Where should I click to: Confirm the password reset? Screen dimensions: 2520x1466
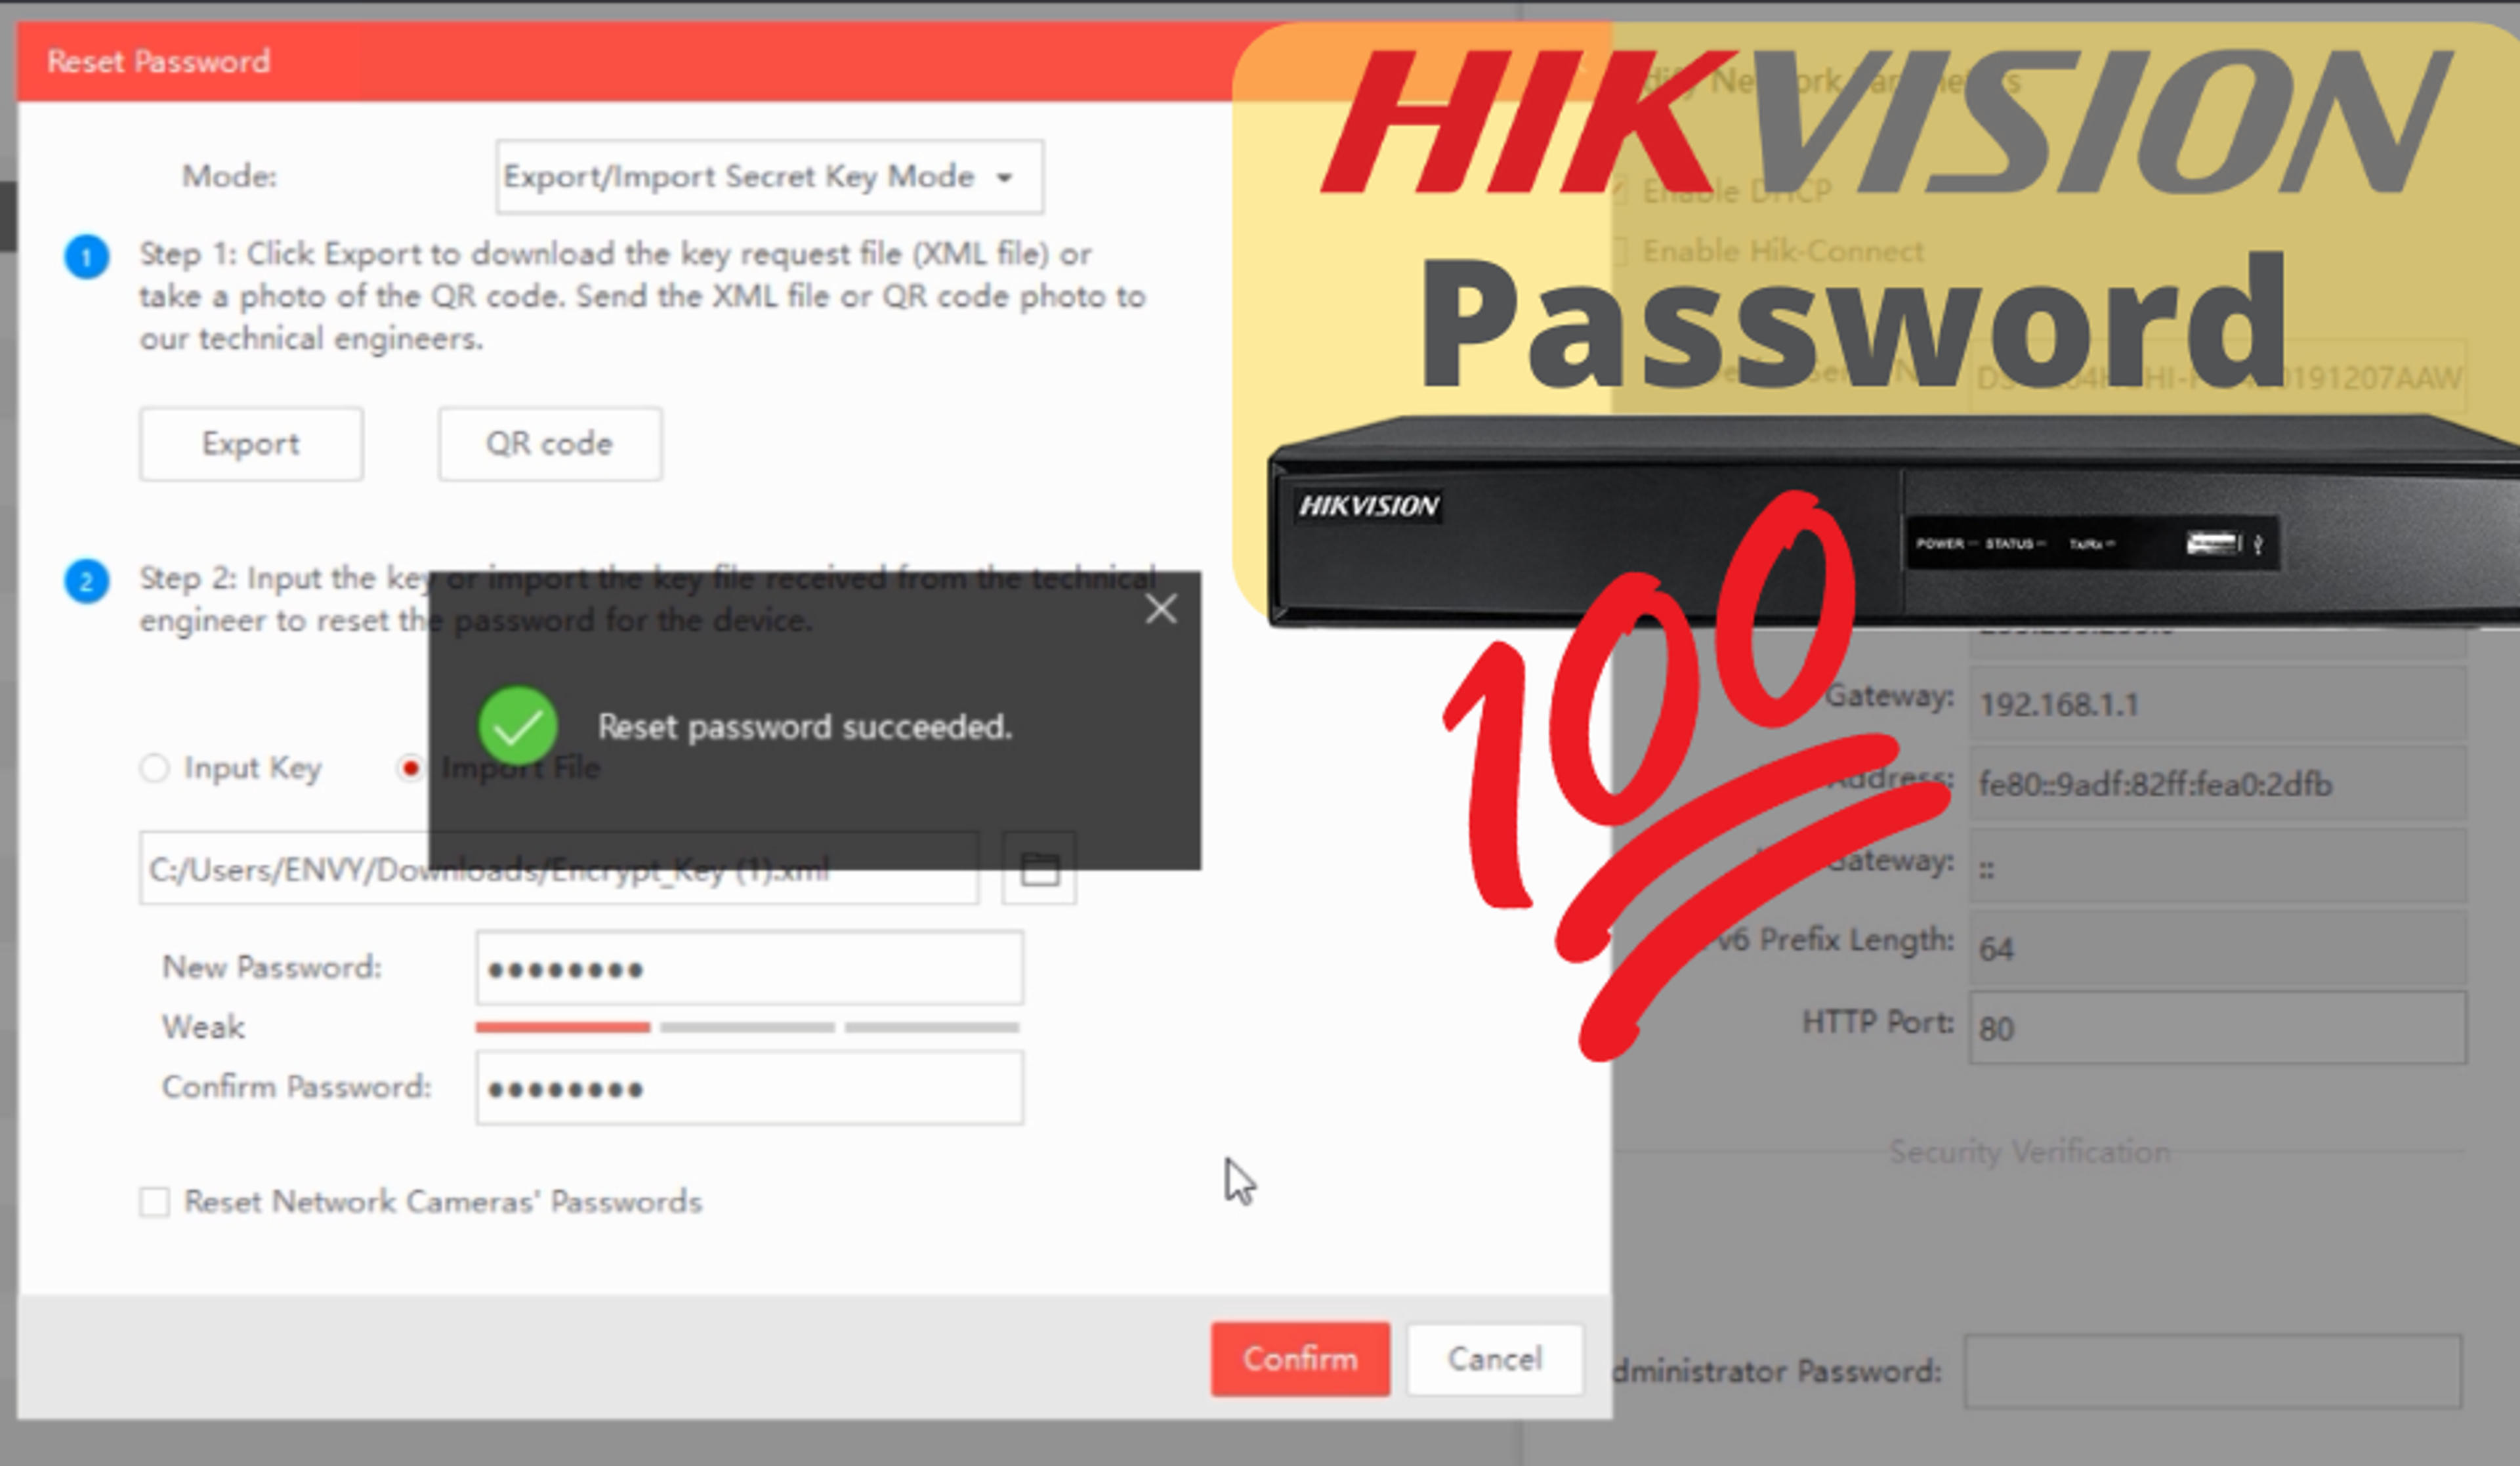point(1300,1358)
